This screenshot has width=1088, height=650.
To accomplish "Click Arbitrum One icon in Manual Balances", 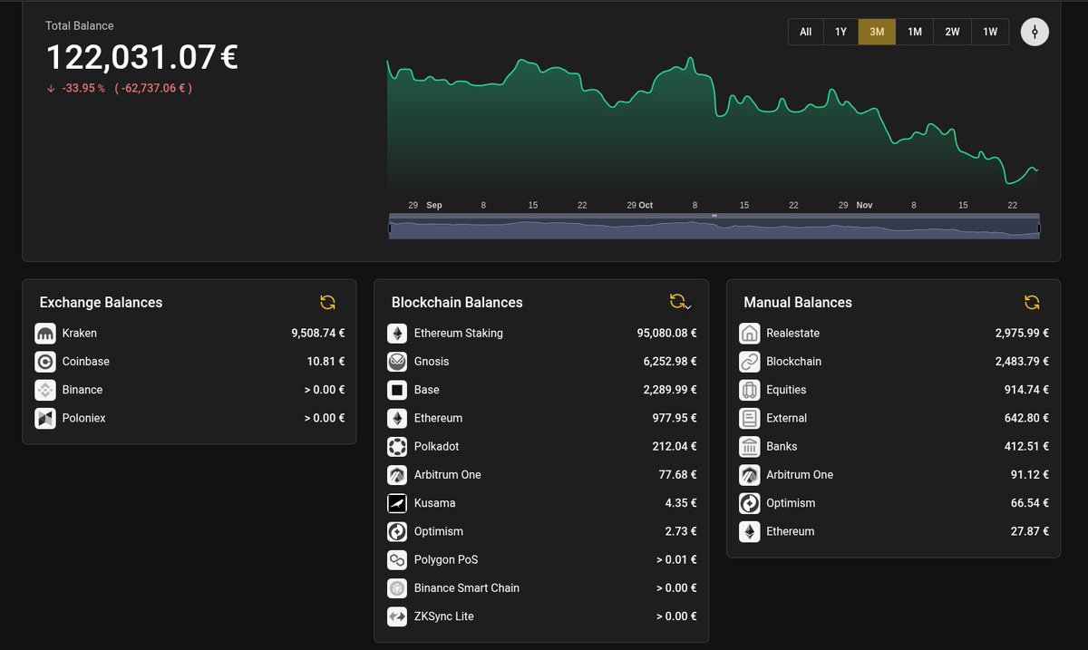I will pos(750,475).
